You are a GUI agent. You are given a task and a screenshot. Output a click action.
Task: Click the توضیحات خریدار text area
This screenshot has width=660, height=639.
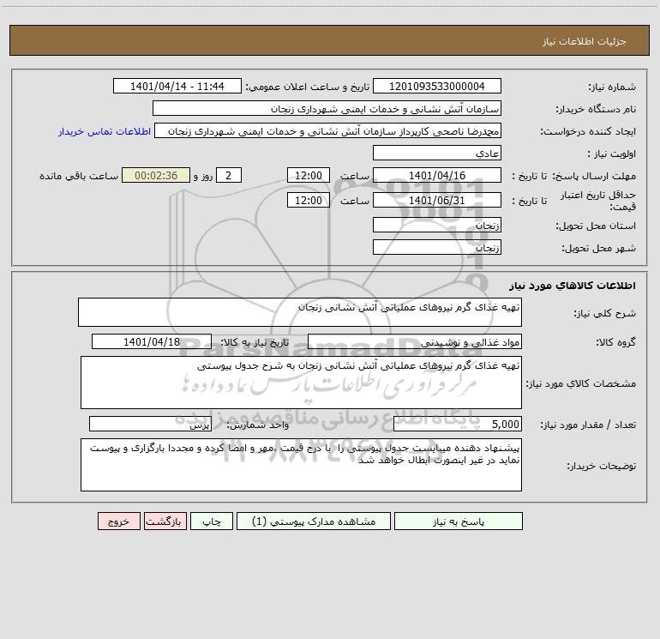[301, 465]
